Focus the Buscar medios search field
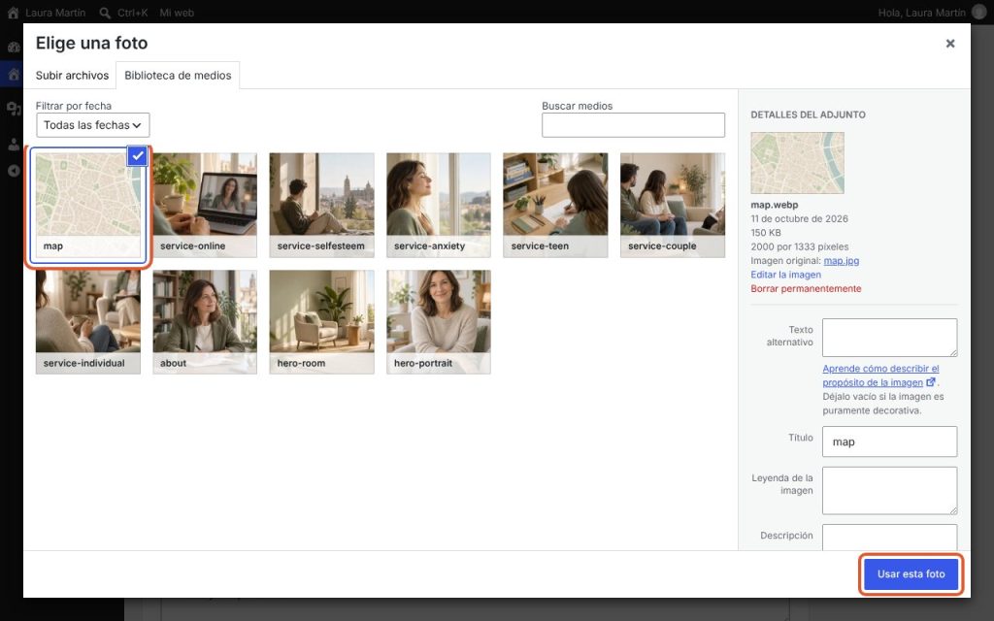The image size is (994, 621). [x=633, y=125]
